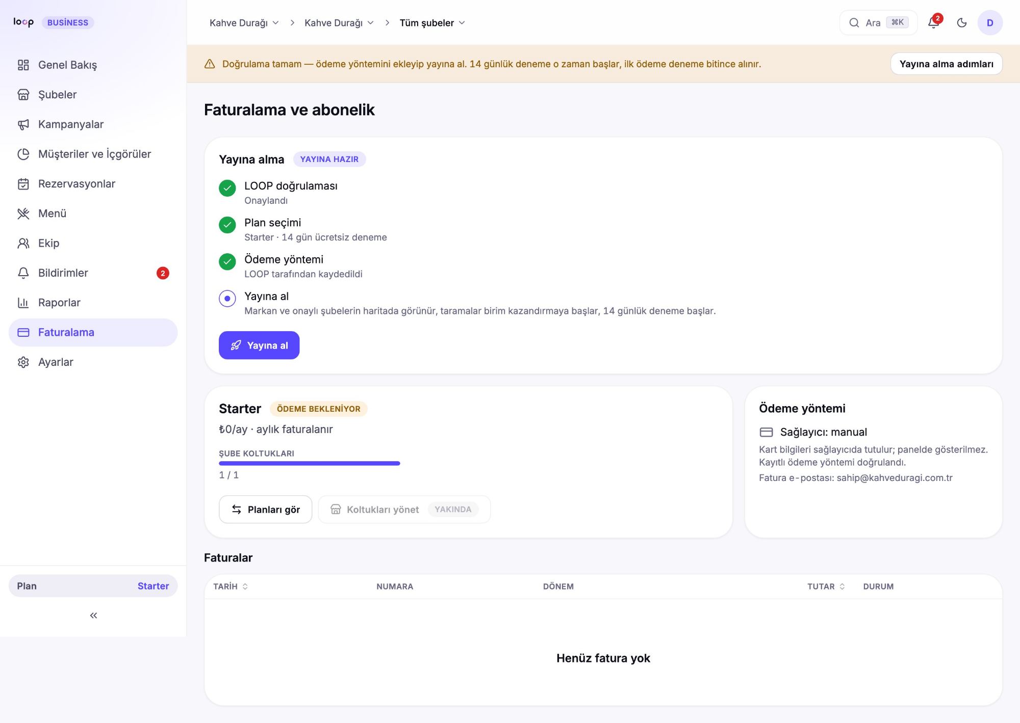This screenshot has height=723, width=1020.
Task: Click the Faturalama credit card icon in sidebar
Action: [23, 332]
